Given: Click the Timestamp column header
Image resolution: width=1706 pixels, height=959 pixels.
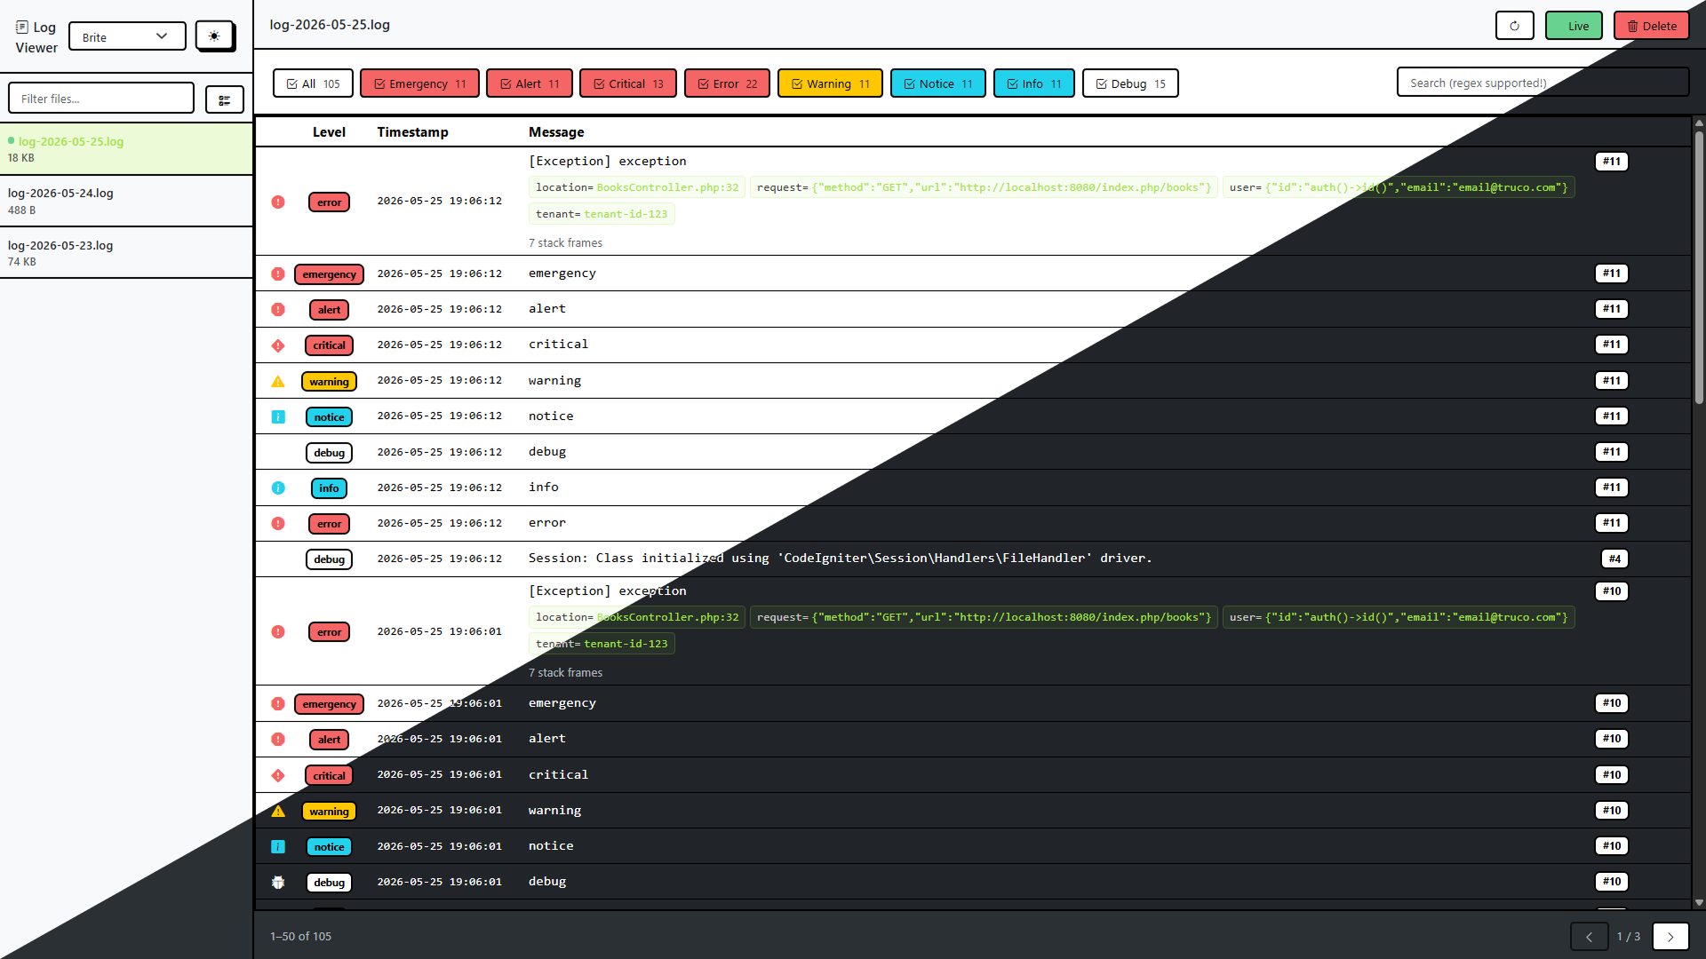Looking at the screenshot, I should (412, 132).
